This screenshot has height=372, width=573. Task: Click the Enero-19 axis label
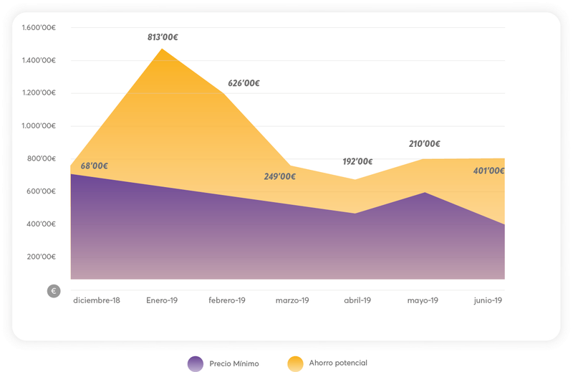click(x=162, y=300)
